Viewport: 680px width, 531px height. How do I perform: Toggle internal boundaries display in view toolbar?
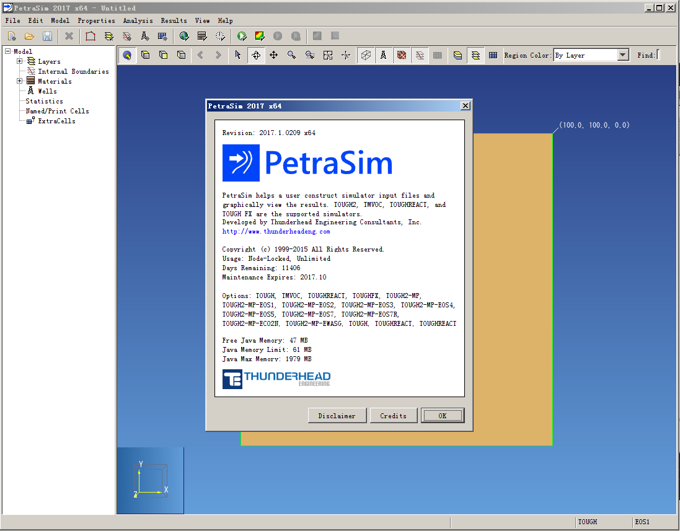pos(420,55)
